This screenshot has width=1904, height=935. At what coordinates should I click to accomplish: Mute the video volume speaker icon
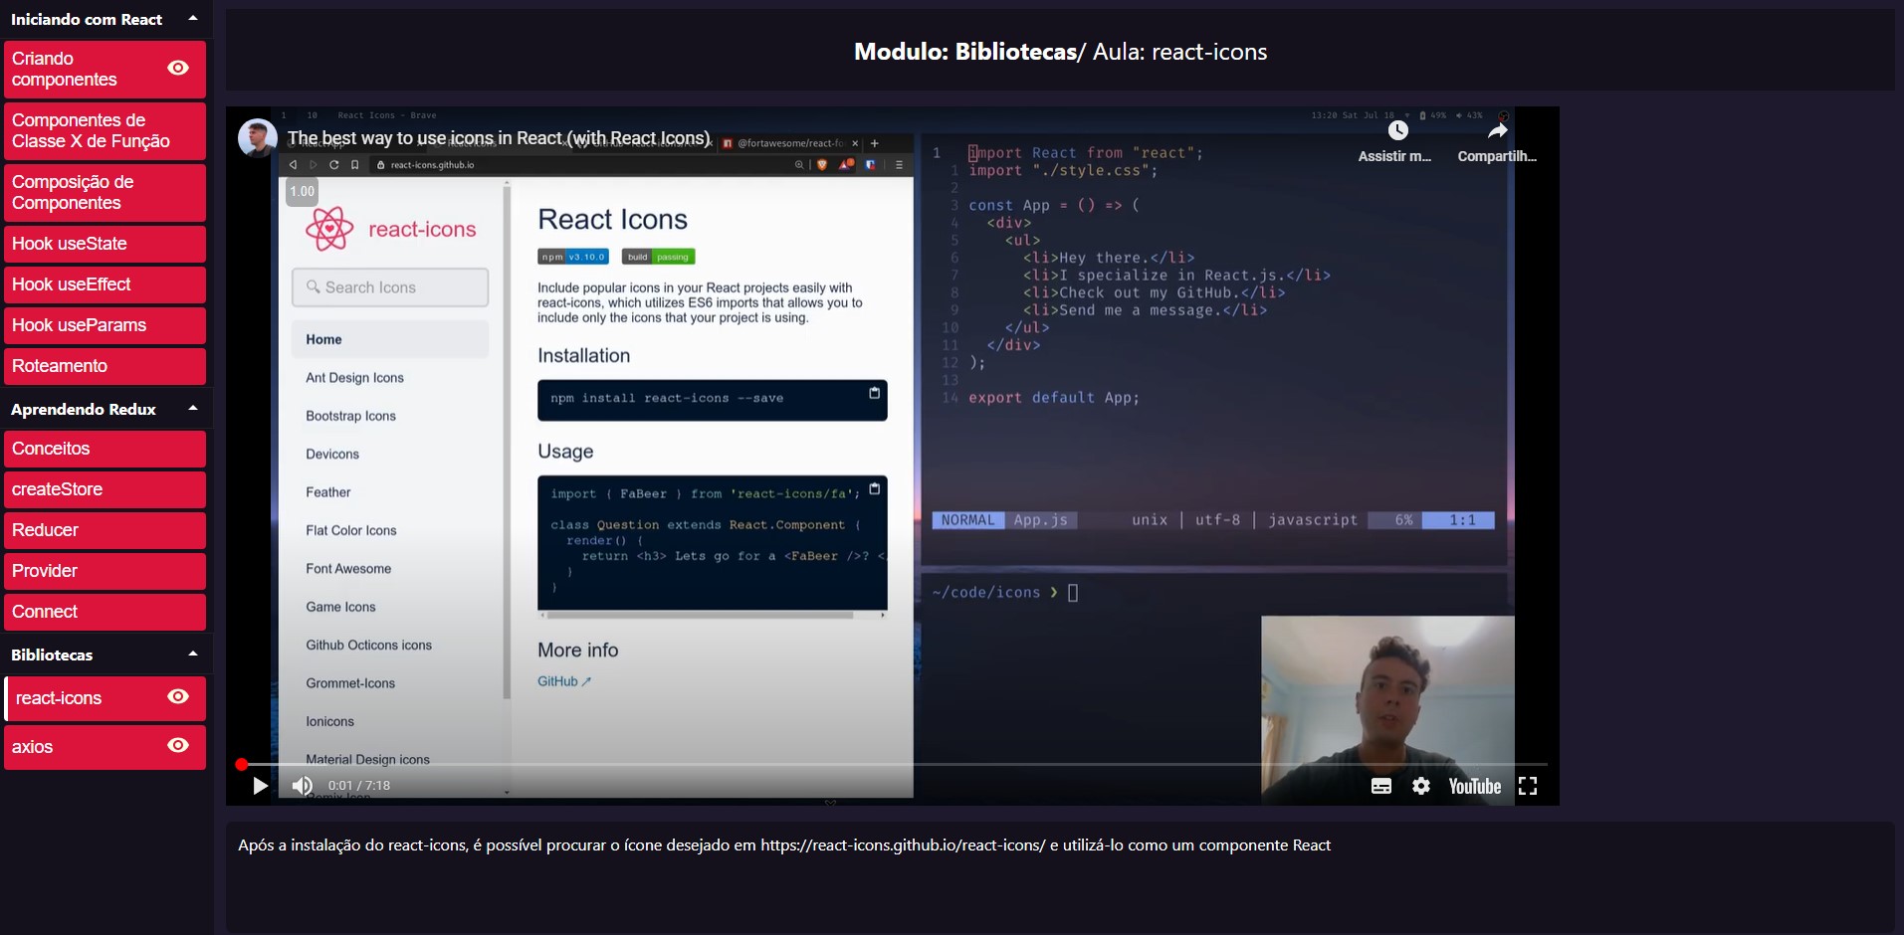pyautogui.click(x=302, y=786)
